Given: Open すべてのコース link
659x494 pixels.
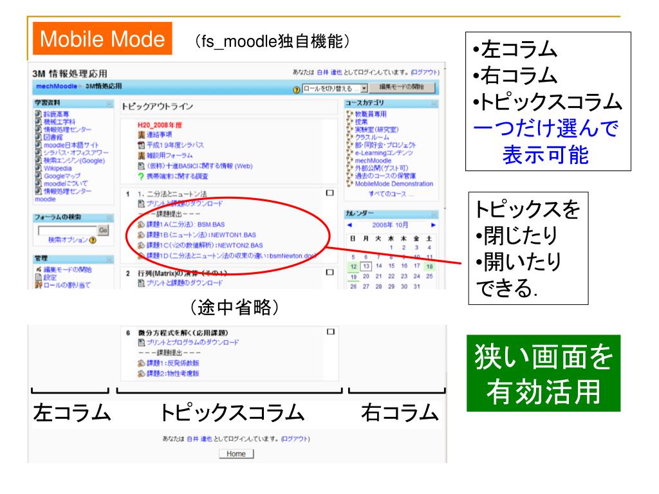Looking at the screenshot, I should [x=387, y=194].
